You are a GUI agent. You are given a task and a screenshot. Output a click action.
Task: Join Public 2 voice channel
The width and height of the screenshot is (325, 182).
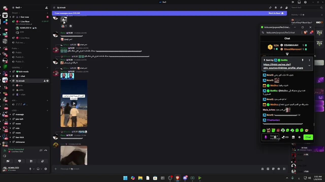click(30, 57)
